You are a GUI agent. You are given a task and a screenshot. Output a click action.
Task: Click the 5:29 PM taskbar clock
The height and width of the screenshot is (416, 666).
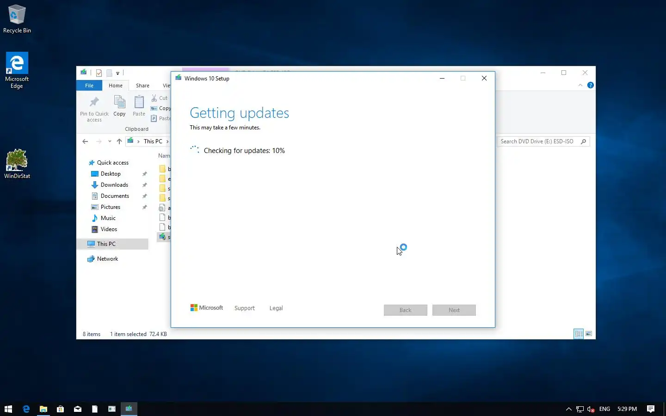click(627, 409)
